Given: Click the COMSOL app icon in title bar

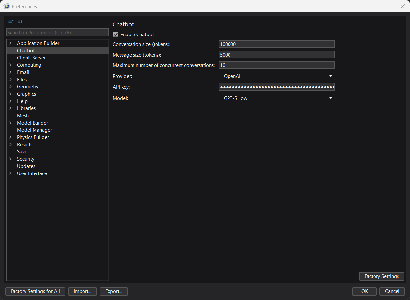Looking at the screenshot, I should coord(6,6).
